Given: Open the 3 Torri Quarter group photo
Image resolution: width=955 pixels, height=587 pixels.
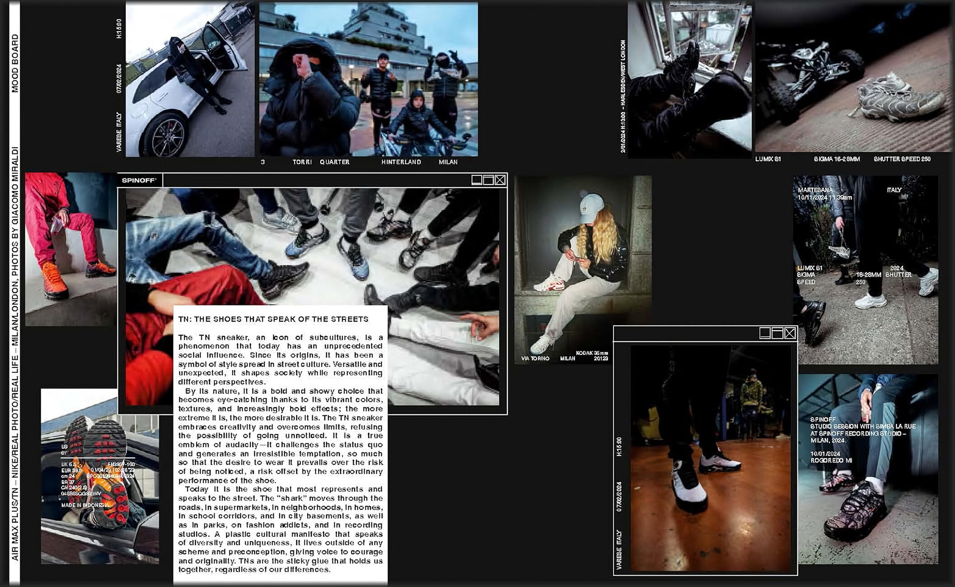Looking at the screenshot, I should pyautogui.click(x=368, y=79).
